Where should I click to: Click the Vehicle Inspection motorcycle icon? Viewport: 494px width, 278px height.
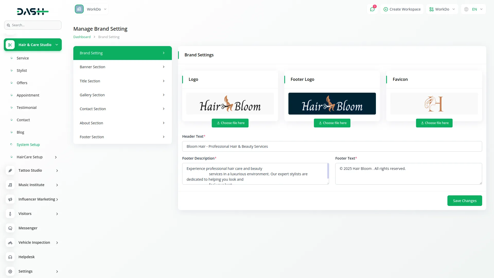(x=10, y=242)
